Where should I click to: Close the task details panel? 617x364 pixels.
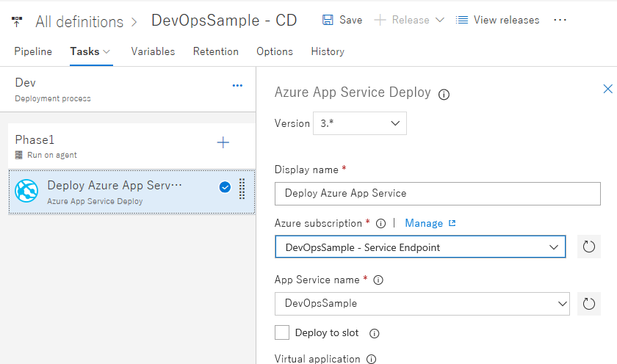[608, 89]
